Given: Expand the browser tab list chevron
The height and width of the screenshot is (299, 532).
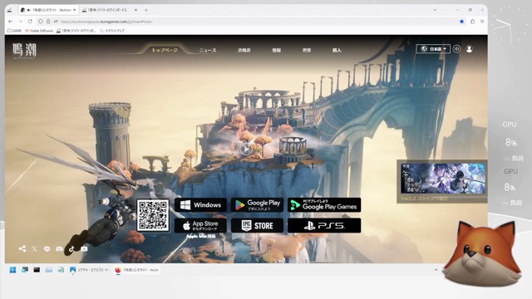Looking at the screenshot, I should (x=435, y=10).
